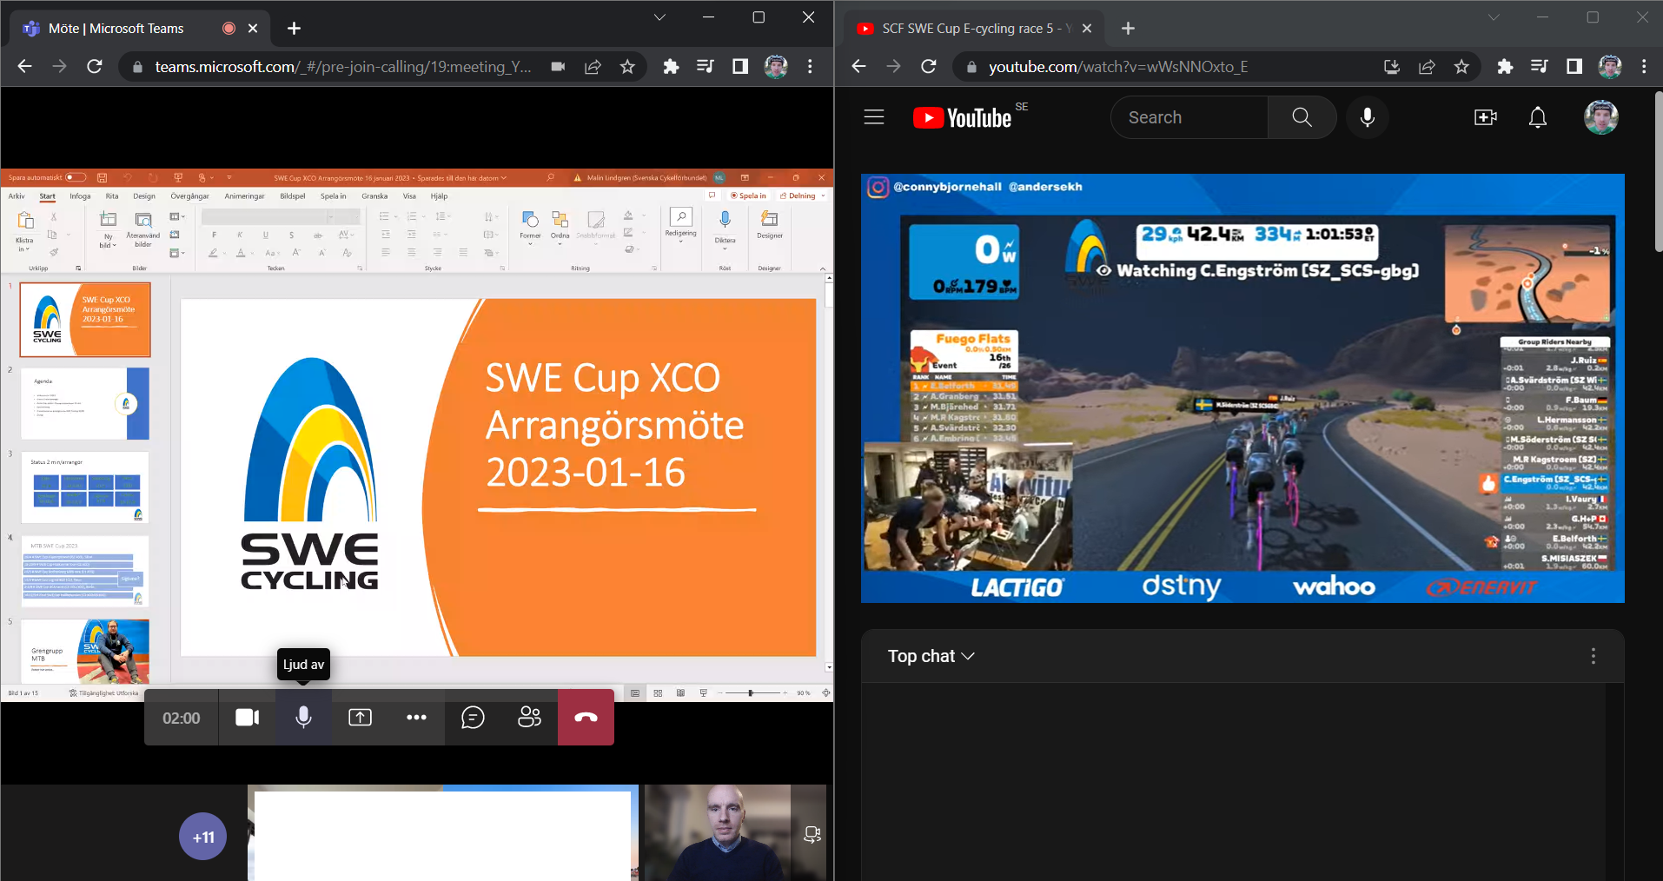Image resolution: width=1663 pixels, height=881 pixels.
Task: Open Teams more actions menu
Action: coord(416,718)
